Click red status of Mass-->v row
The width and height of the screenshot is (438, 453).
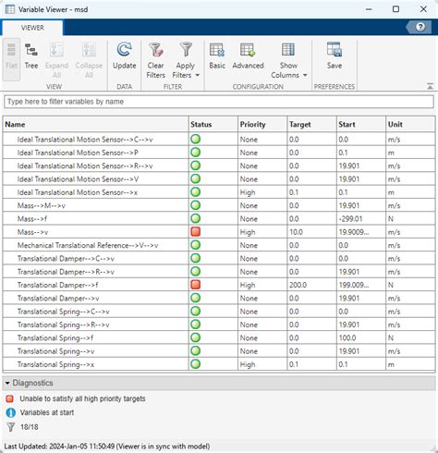196,232
